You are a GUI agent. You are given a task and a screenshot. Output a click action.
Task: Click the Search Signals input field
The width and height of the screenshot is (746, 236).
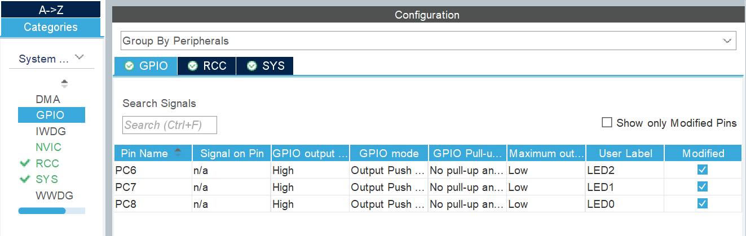(x=170, y=125)
